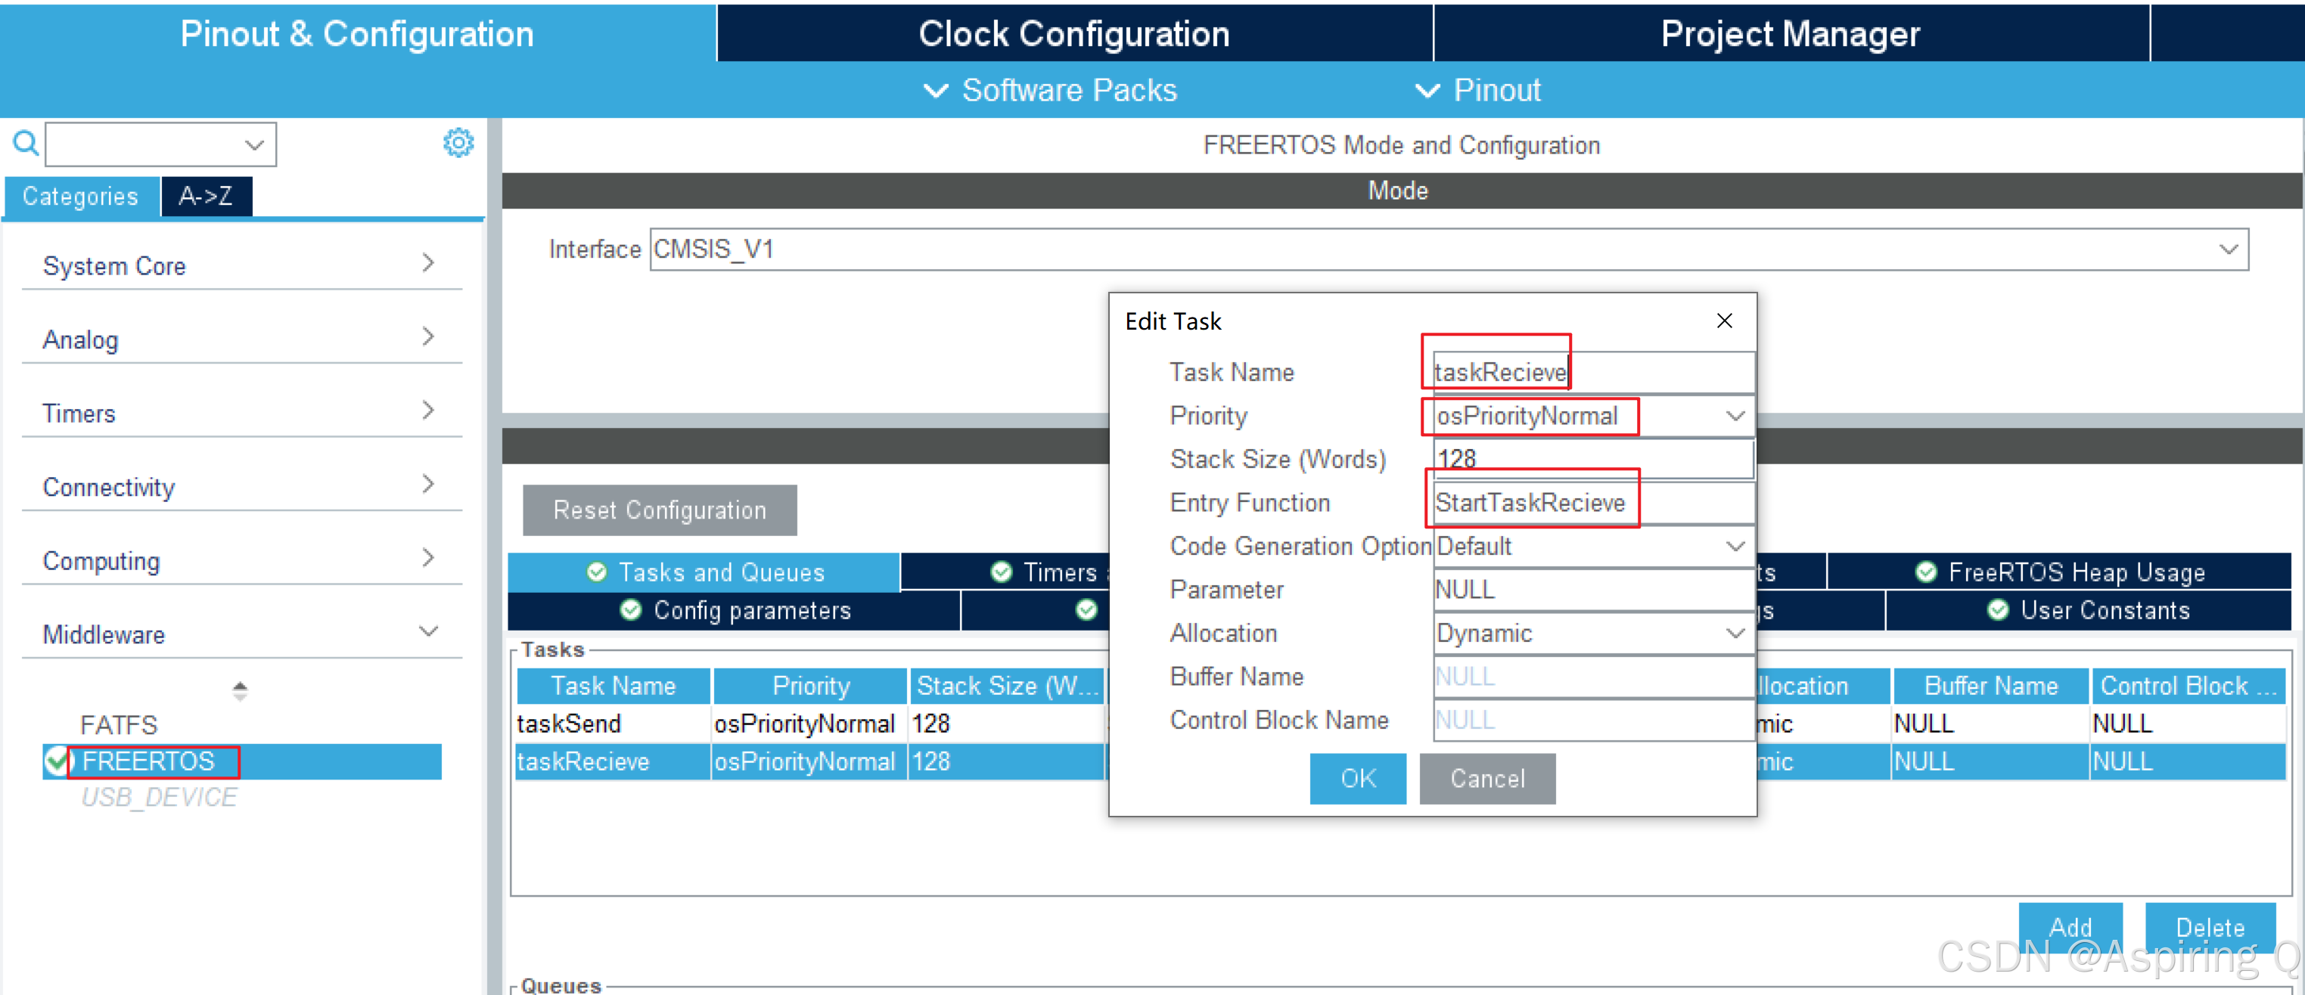The image size is (2305, 995).
Task: Click the Task Name column header
Action: 614,686
